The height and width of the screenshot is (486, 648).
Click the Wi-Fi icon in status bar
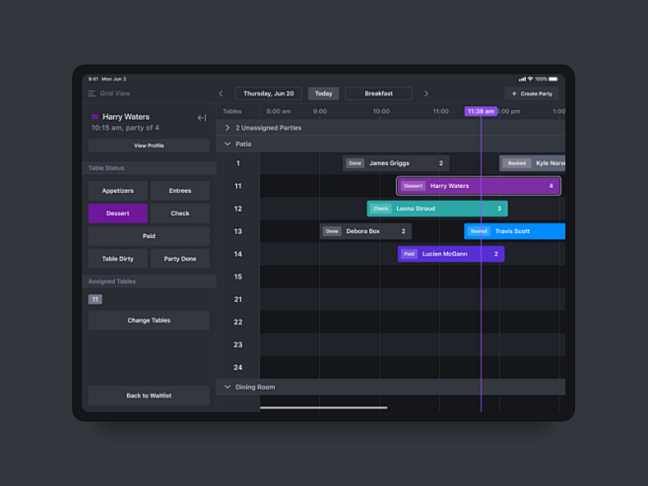point(530,79)
